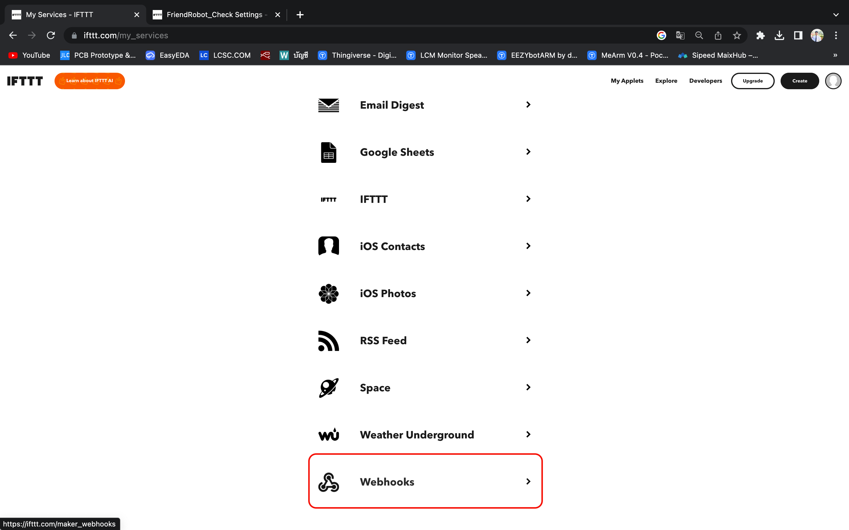Click the browser forward arrow
This screenshot has height=530, width=849.
click(x=32, y=35)
